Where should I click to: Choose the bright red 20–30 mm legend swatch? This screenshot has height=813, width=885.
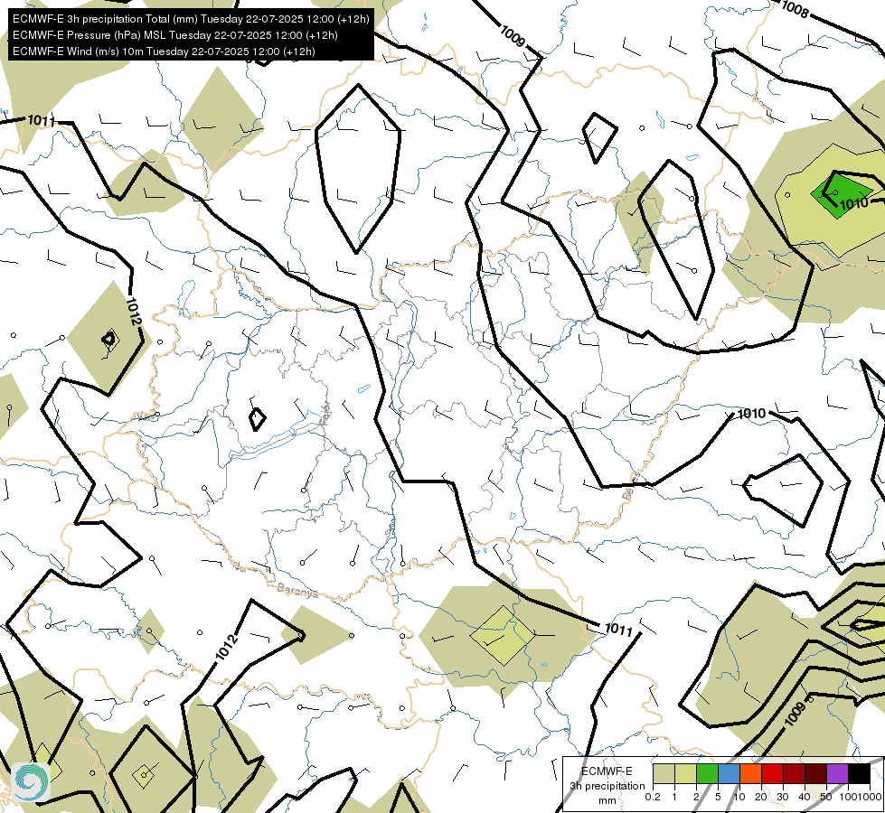[x=772, y=773]
